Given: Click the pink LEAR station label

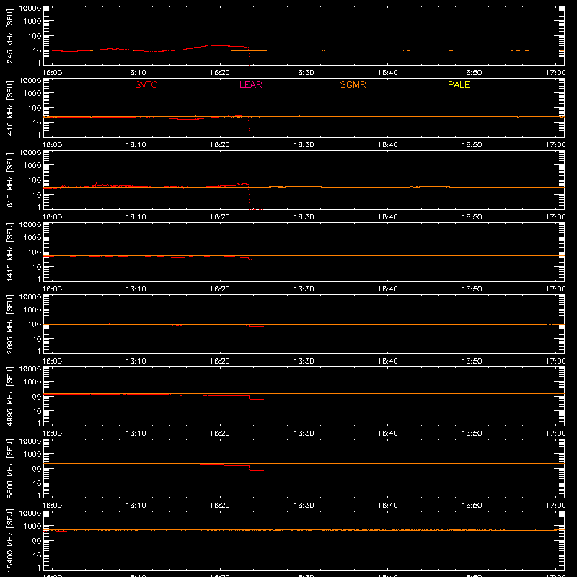Looking at the screenshot, I should (x=250, y=84).
